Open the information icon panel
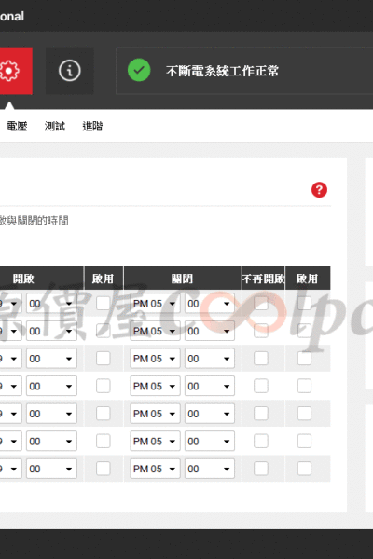 (x=70, y=71)
